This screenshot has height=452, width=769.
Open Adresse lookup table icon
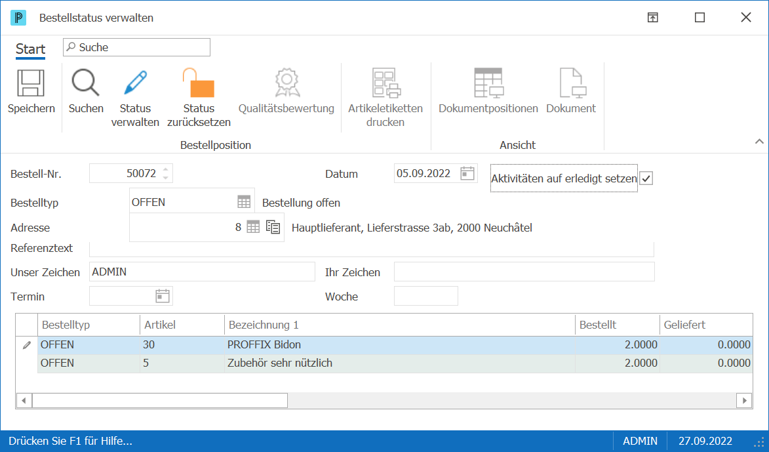tap(253, 227)
